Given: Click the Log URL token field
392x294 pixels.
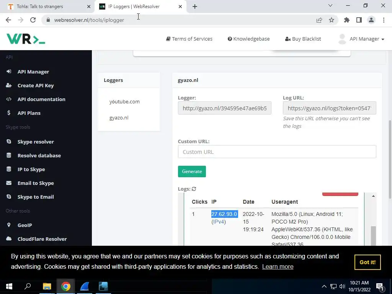Looking at the screenshot, I should point(329,108).
